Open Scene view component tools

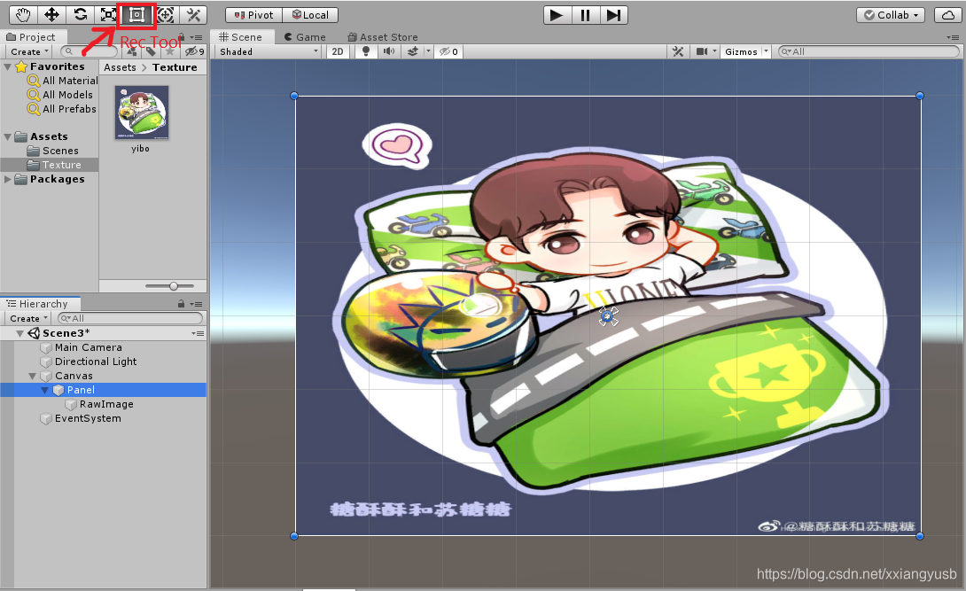coord(678,51)
